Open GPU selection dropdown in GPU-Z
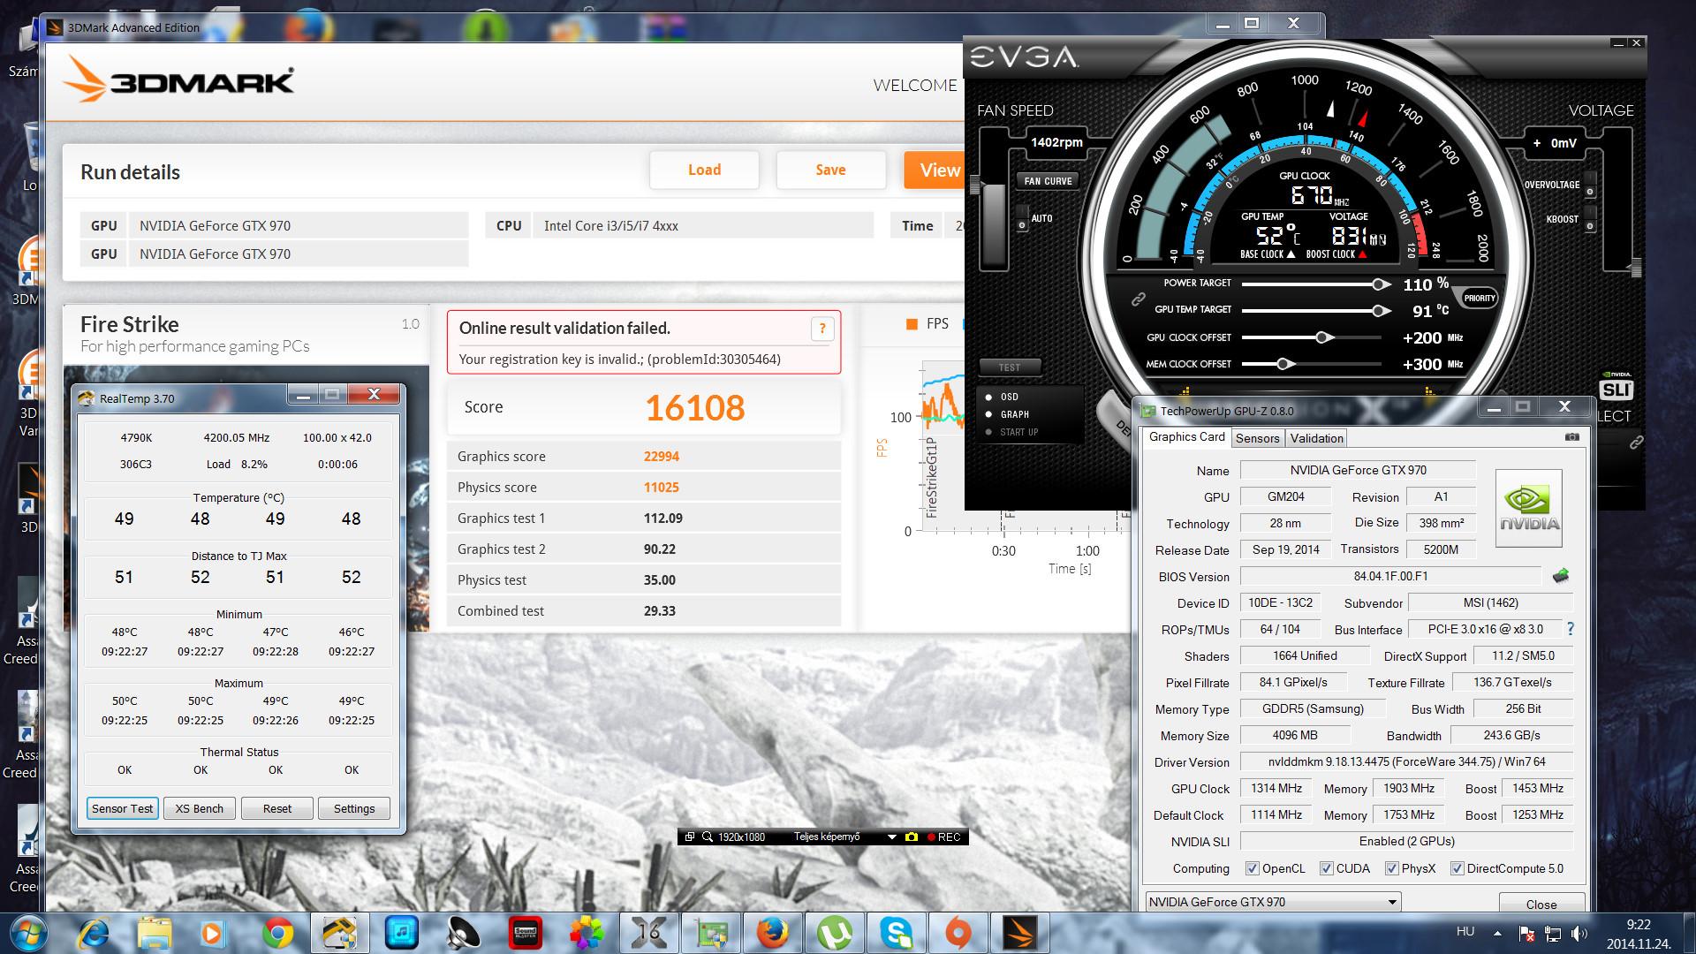This screenshot has width=1696, height=954. (x=1392, y=902)
